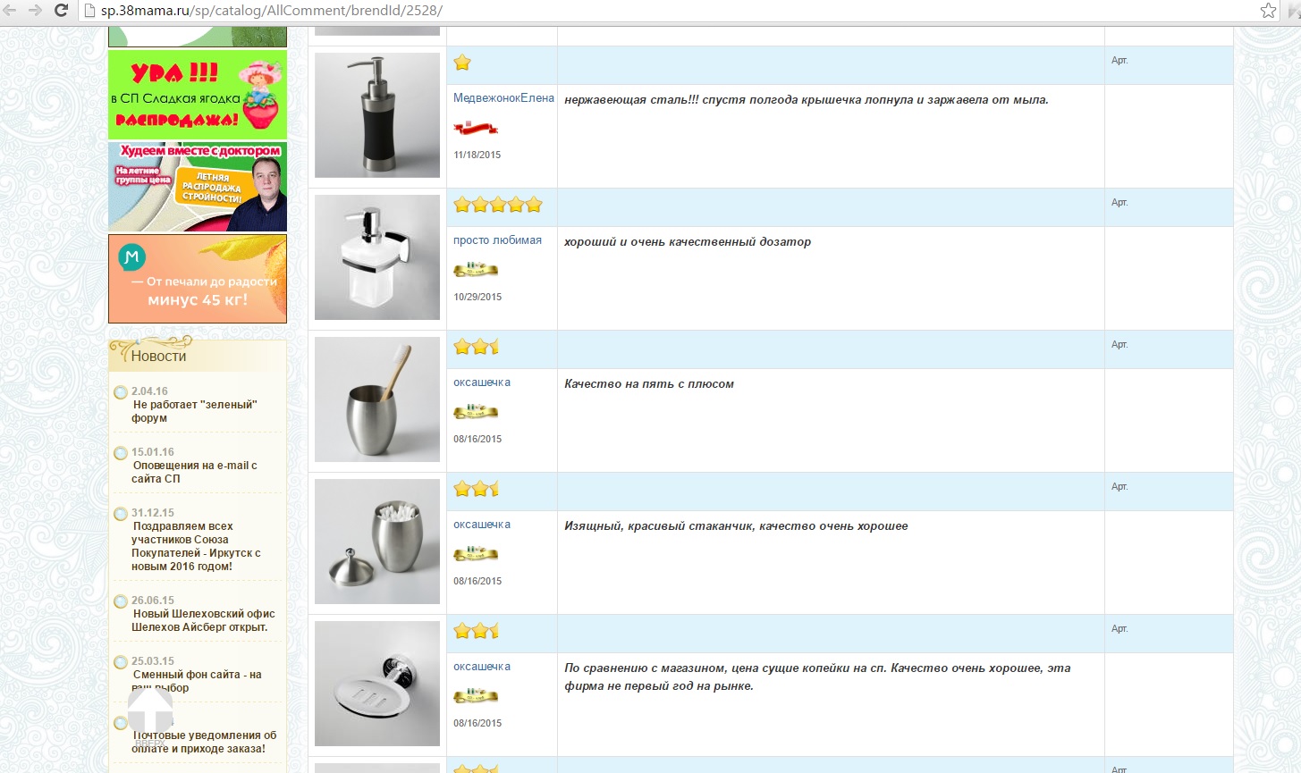This screenshot has height=773, width=1301.
Task: Open the soap dish holder product photo
Action: (377, 684)
